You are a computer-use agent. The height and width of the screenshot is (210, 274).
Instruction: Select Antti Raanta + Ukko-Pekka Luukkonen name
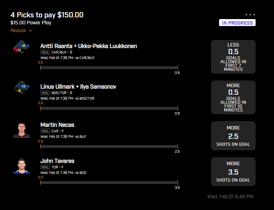tap(89, 46)
